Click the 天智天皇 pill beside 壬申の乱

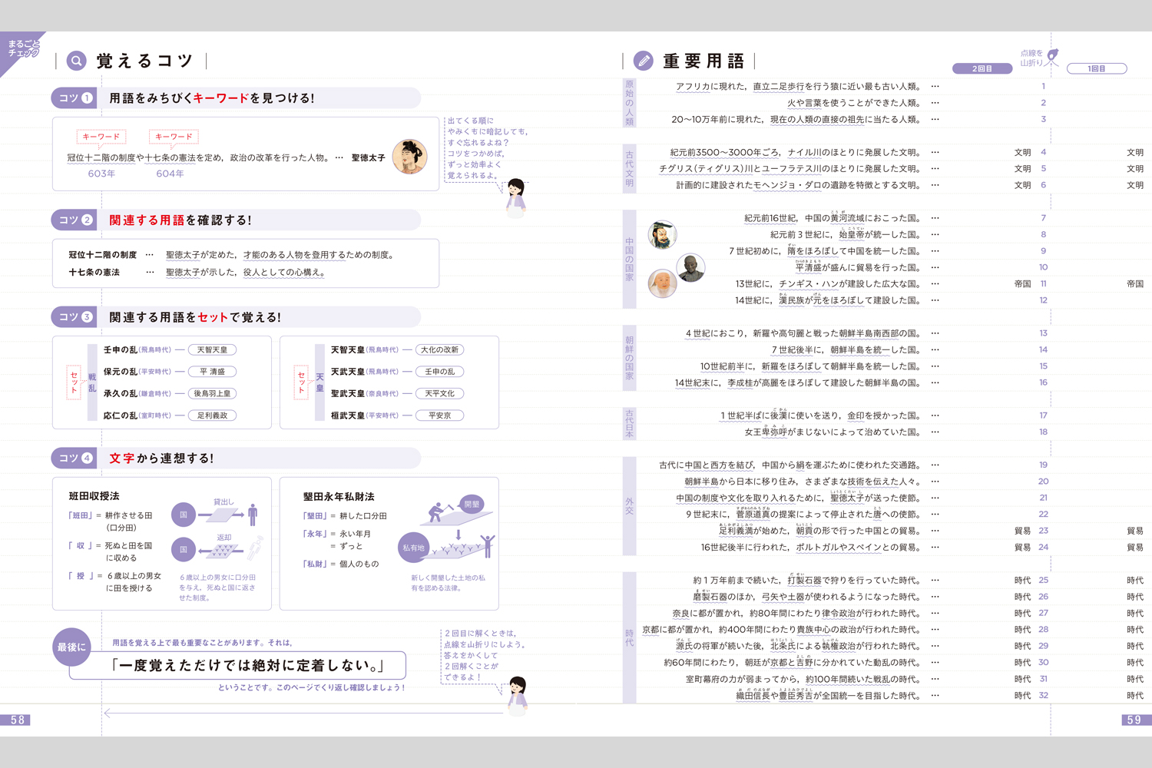coord(213,349)
